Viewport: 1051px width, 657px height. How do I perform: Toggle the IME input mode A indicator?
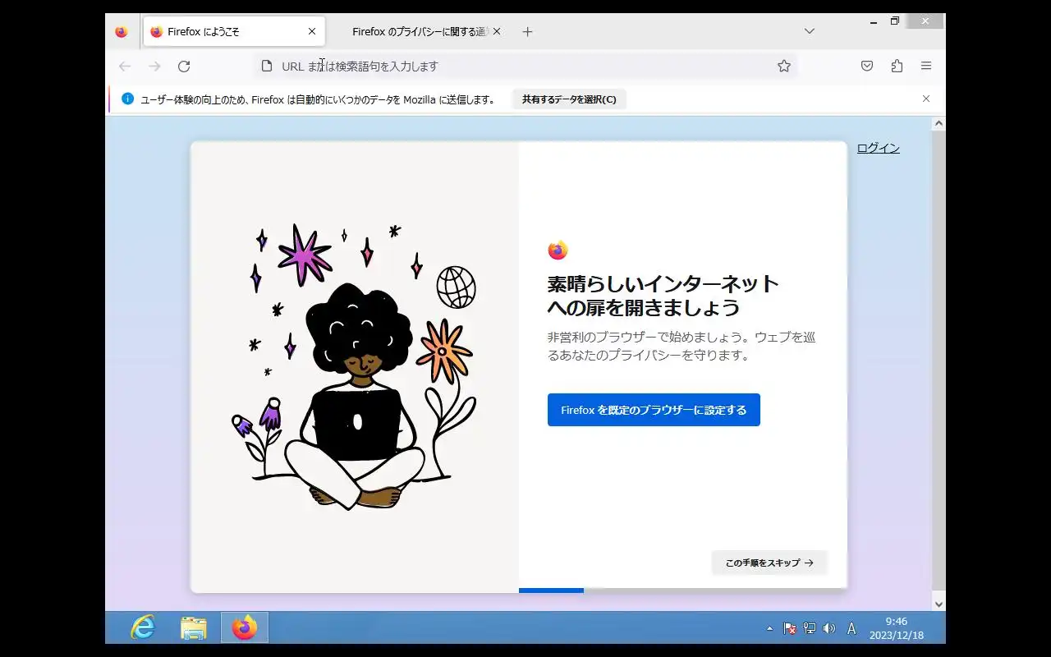pyautogui.click(x=851, y=628)
